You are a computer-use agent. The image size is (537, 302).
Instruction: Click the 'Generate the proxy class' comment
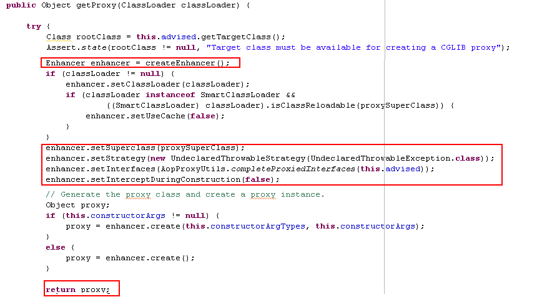pos(185,195)
